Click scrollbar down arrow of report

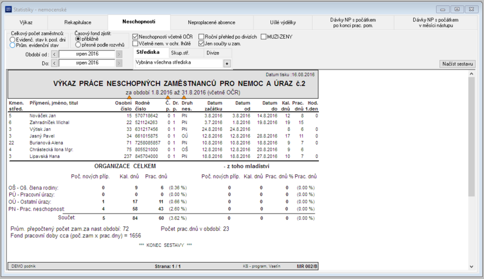tap(471, 267)
